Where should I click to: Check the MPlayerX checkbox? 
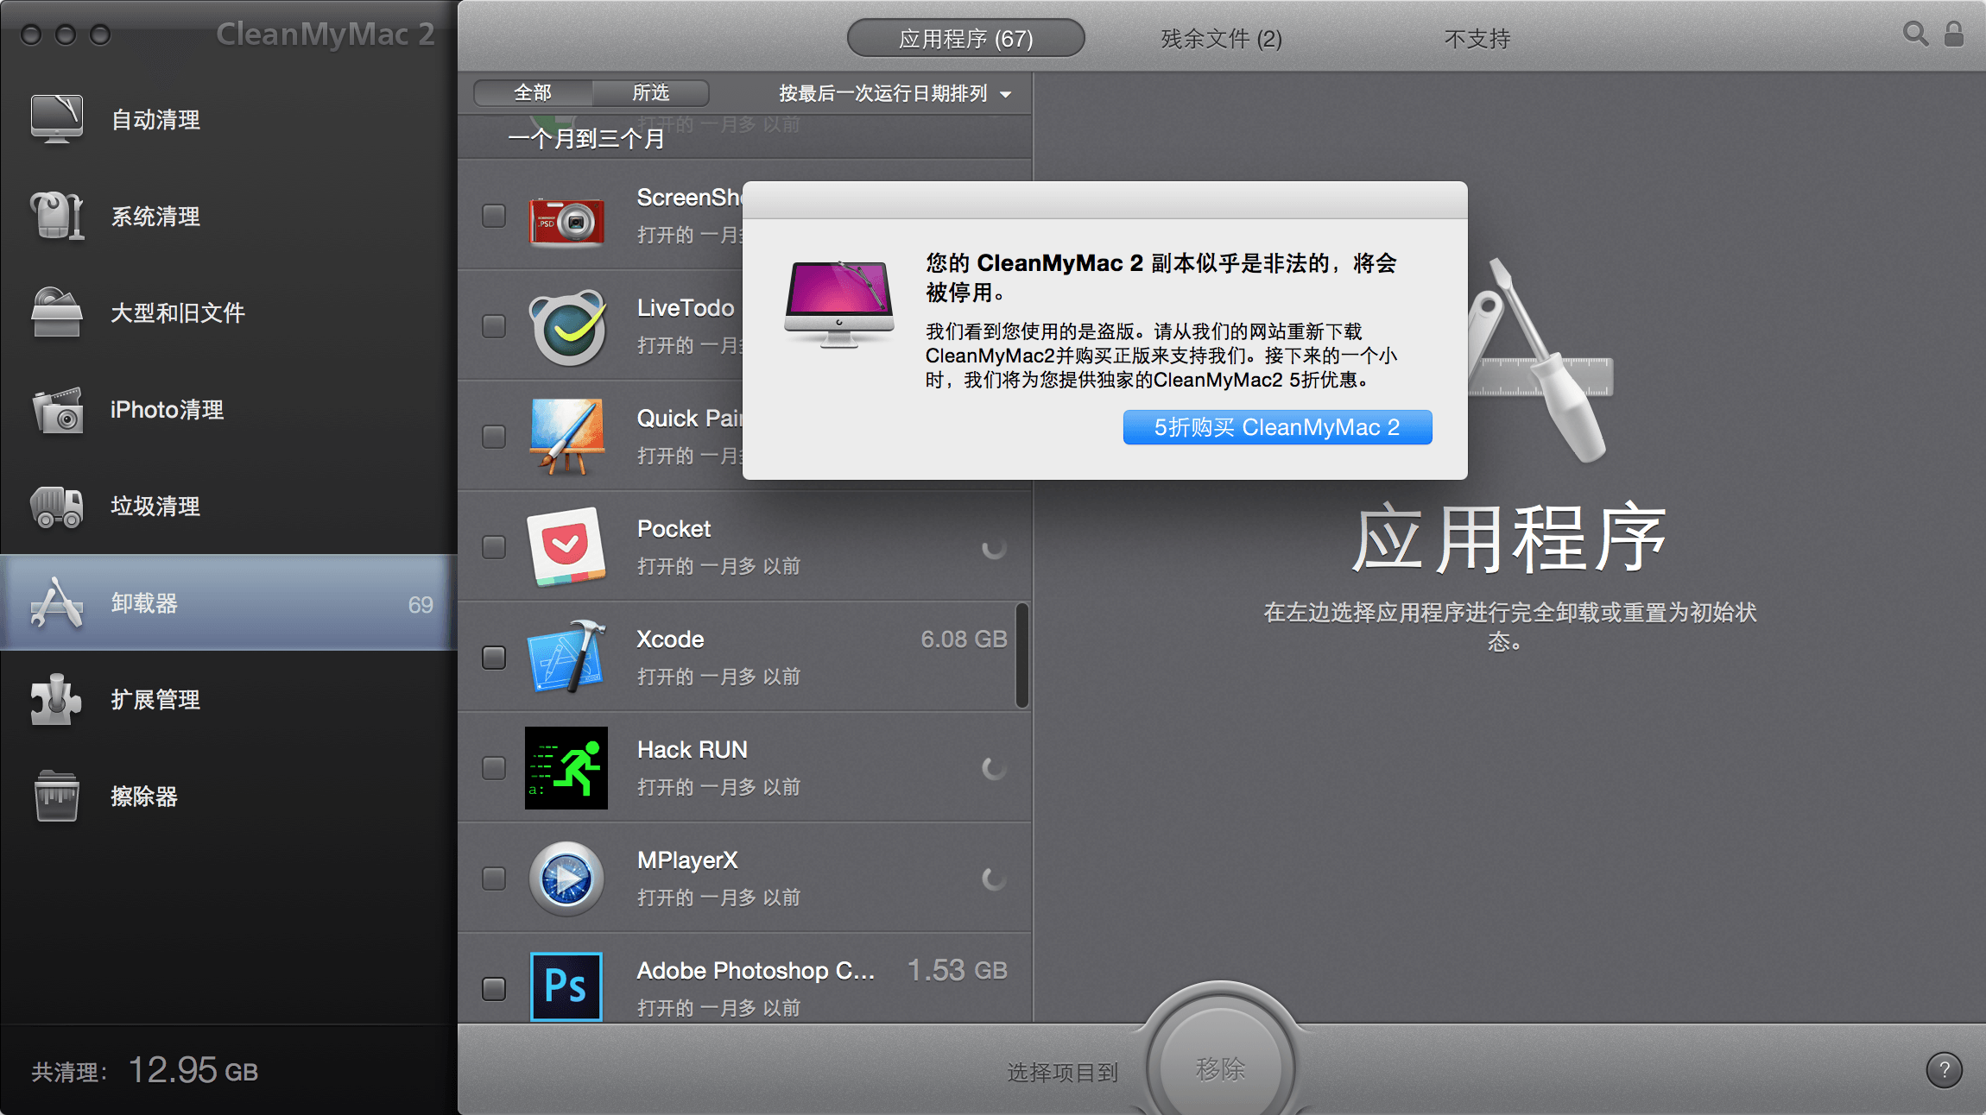click(494, 879)
